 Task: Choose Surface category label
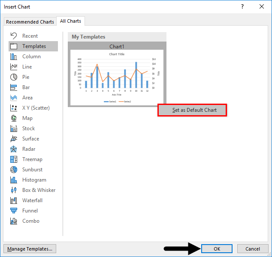(31, 139)
